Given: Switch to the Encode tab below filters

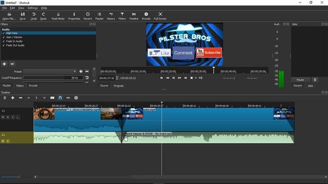Looking at the screenshot, I should point(33,85).
